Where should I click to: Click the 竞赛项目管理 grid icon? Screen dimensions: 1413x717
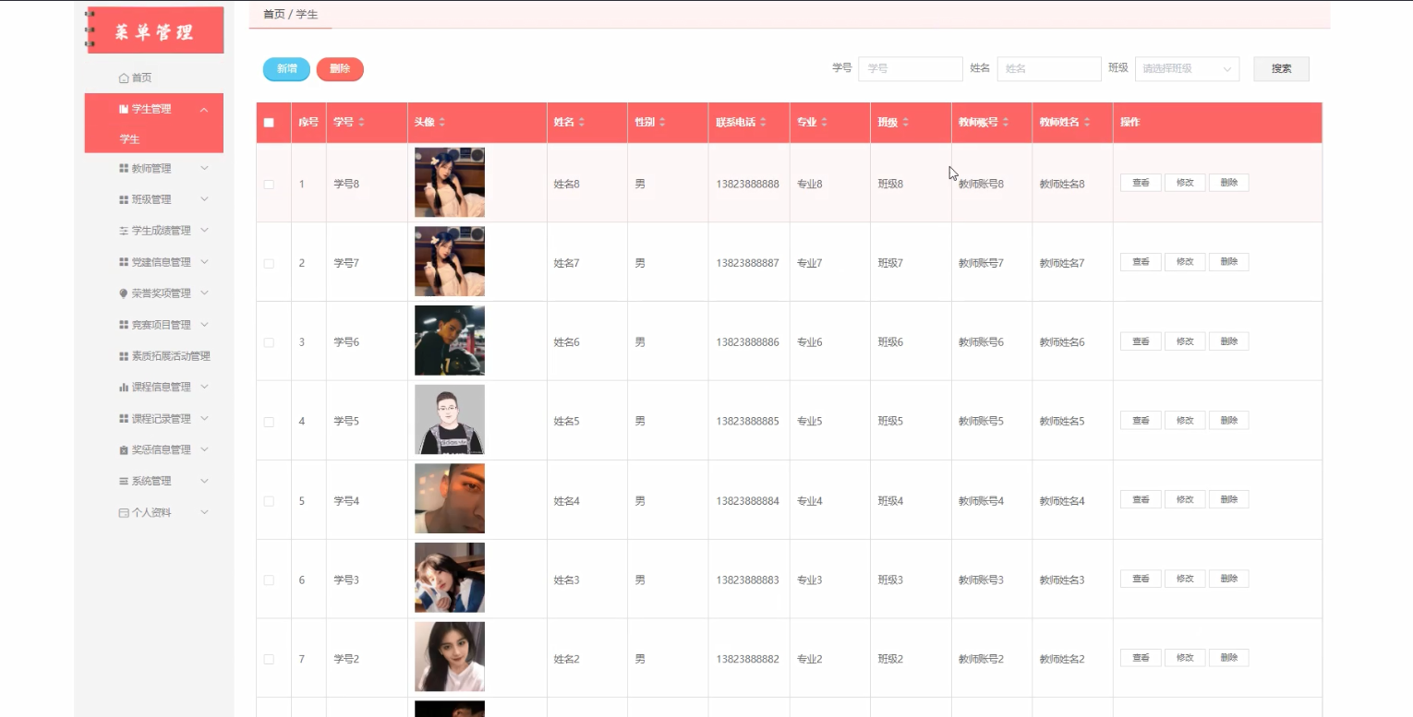pos(124,325)
